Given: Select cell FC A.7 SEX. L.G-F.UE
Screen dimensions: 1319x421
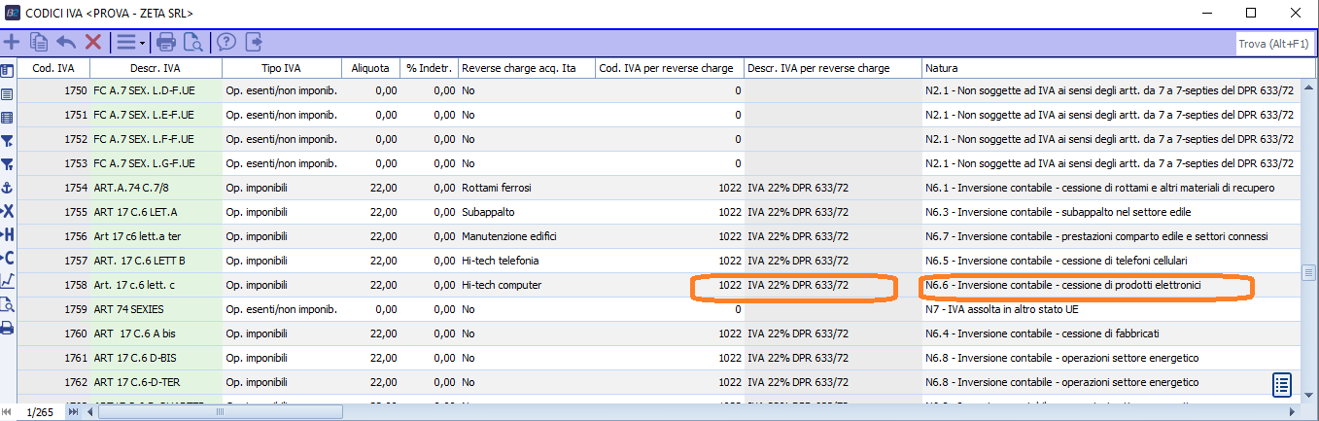Looking at the screenshot, I should (x=156, y=164).
